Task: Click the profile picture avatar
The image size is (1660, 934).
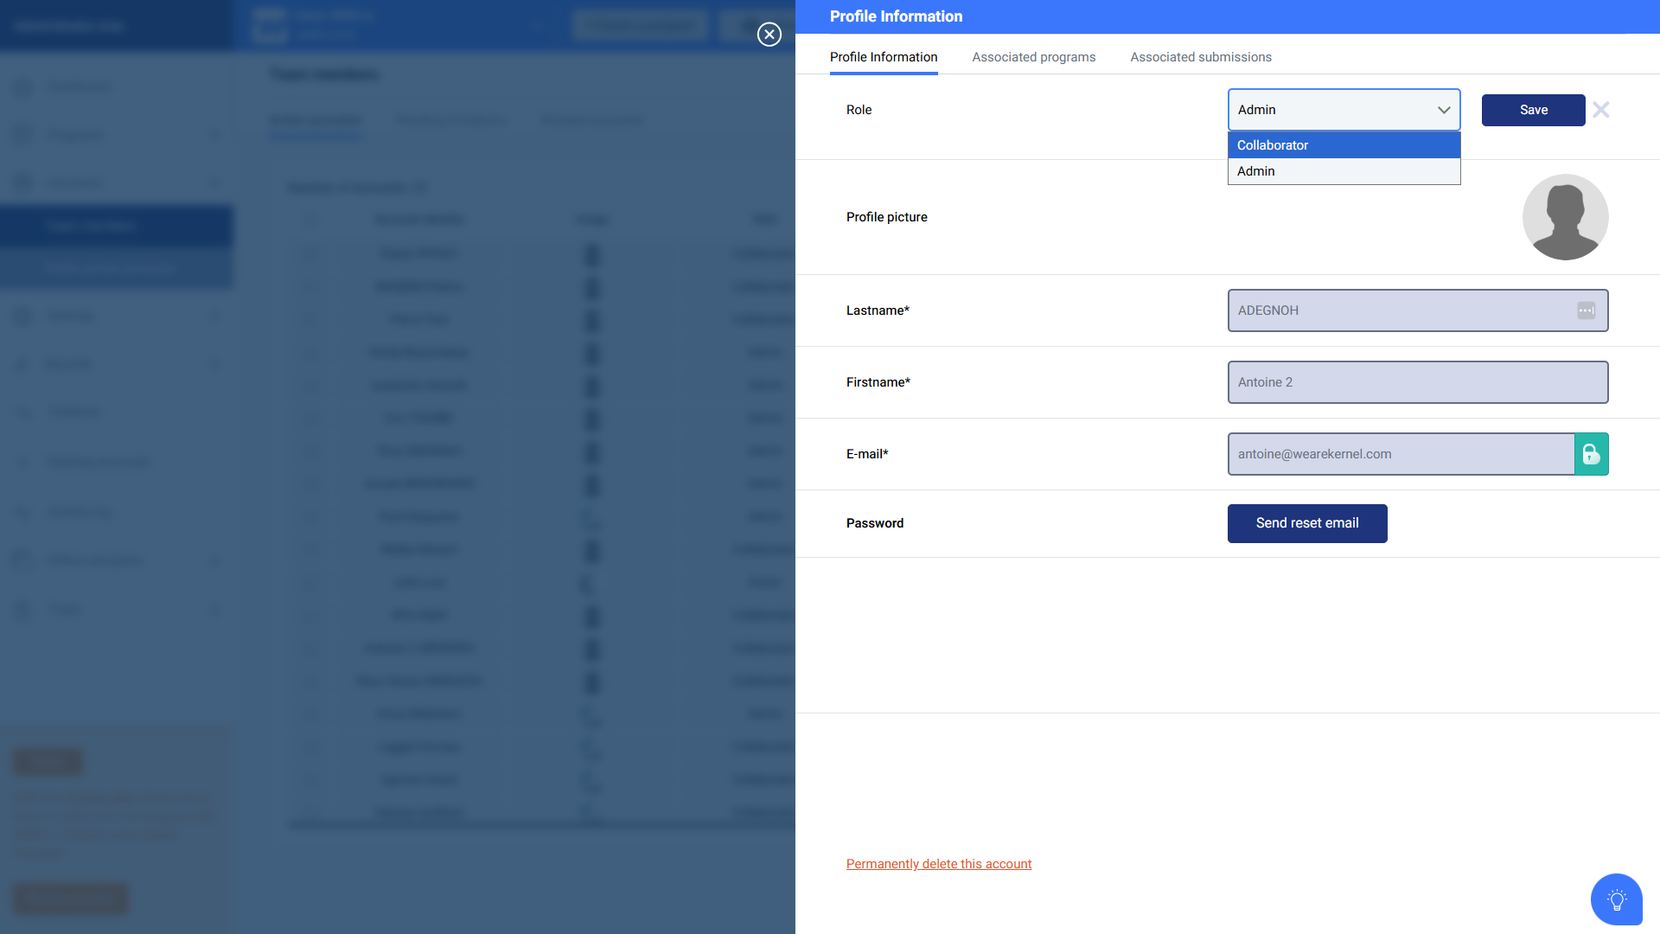Action: click(x=1565, y=217)
